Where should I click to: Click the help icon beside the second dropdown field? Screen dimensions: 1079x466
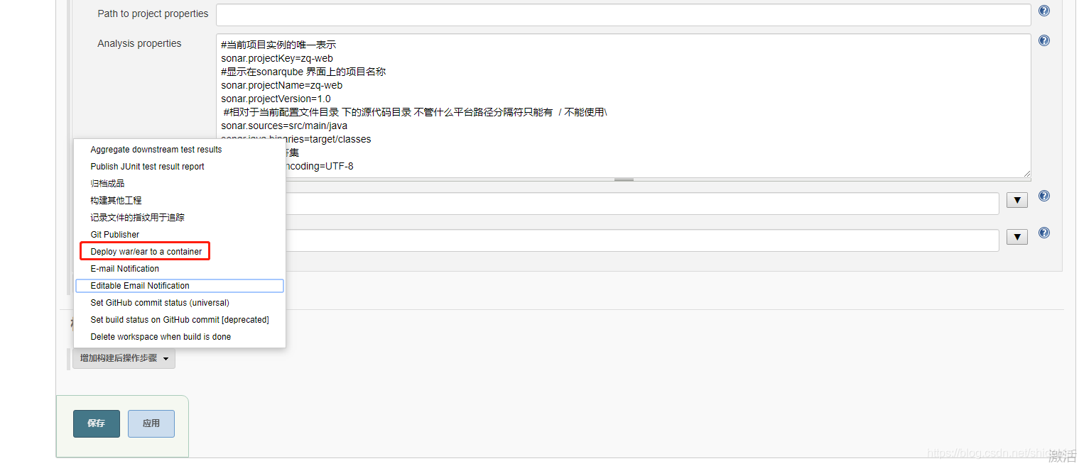tap(1043, 233)
